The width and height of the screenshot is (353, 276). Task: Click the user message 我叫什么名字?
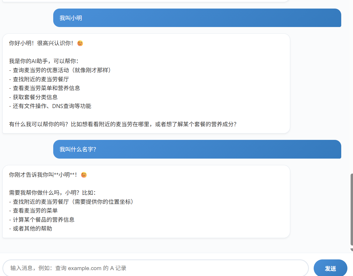(x=78, y=149)
